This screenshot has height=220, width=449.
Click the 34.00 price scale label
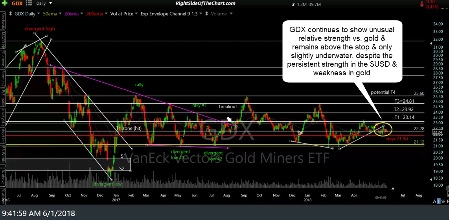(438, 24)
